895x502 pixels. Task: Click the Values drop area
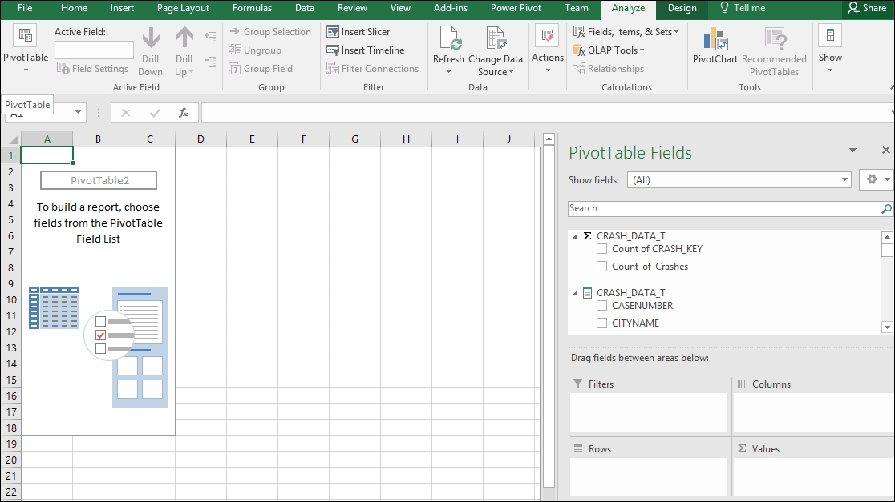(813, 477)
